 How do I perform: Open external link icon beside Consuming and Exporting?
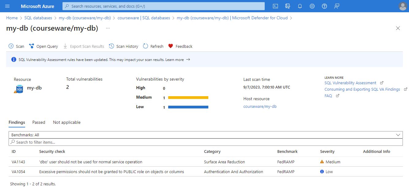[405, 89]
